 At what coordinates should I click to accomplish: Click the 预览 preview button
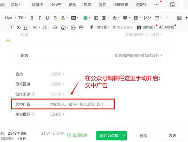tap(144, 136)
